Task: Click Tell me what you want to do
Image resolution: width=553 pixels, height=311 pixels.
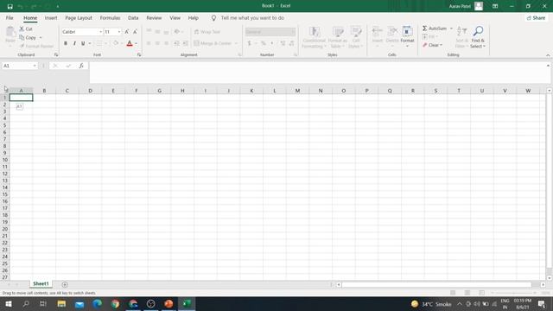Action: pos(252,17)
